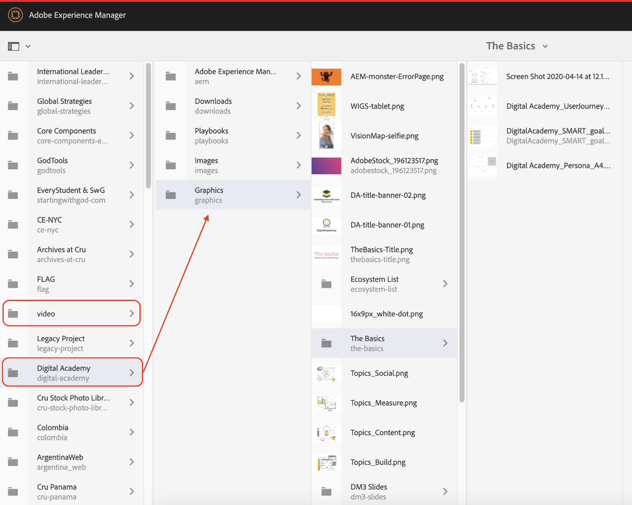
Task: Open The Basics title dropdown
Action: [x=517, y=46]
